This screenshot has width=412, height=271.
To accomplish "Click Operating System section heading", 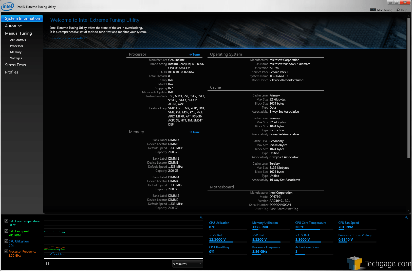I will point(226,54).
